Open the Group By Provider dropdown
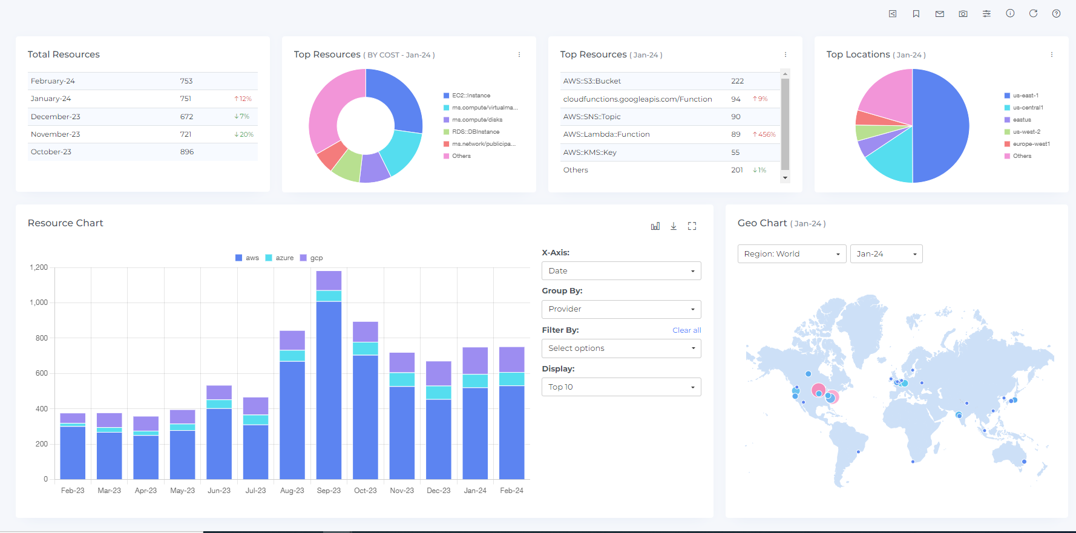 click(x=622, y=309)
